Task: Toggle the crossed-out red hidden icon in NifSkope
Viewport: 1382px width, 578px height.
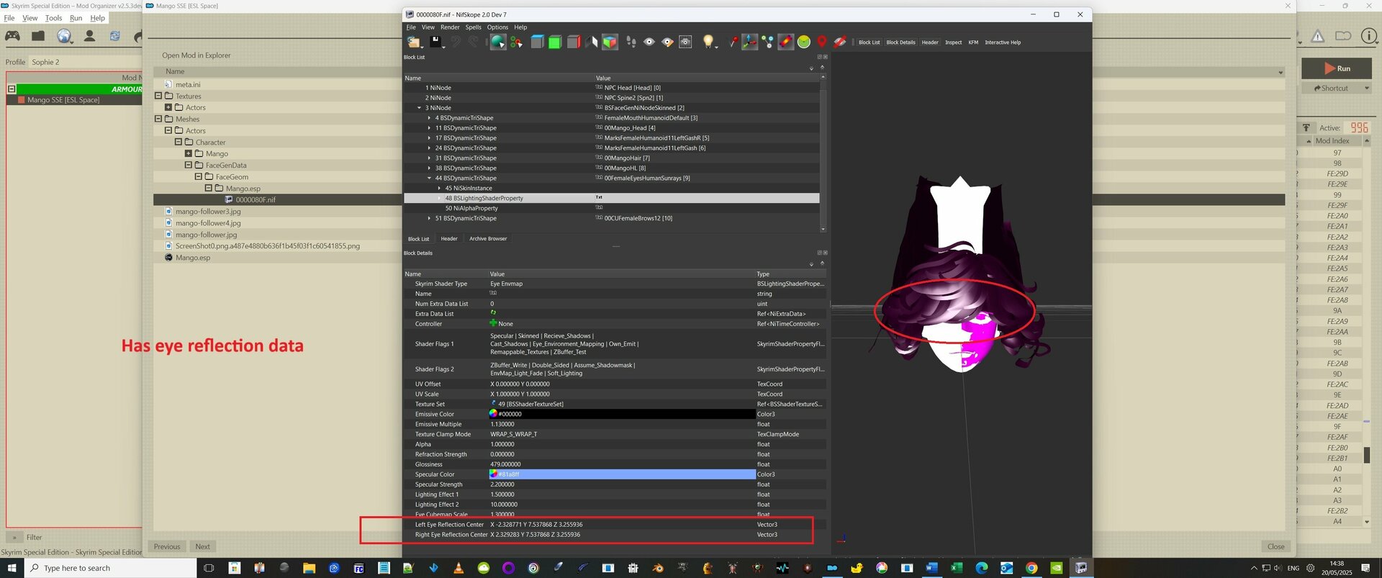Action: click(840, 42)
